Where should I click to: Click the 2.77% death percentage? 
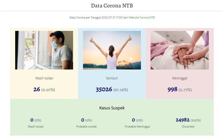[x=185, y=90]
